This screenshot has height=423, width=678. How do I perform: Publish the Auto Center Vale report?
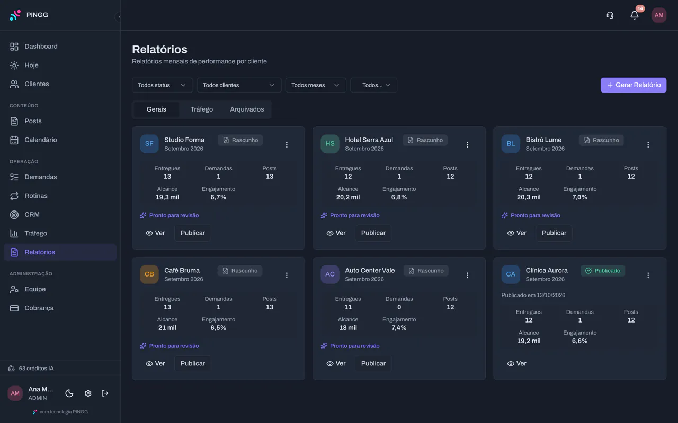coord(373,364)
